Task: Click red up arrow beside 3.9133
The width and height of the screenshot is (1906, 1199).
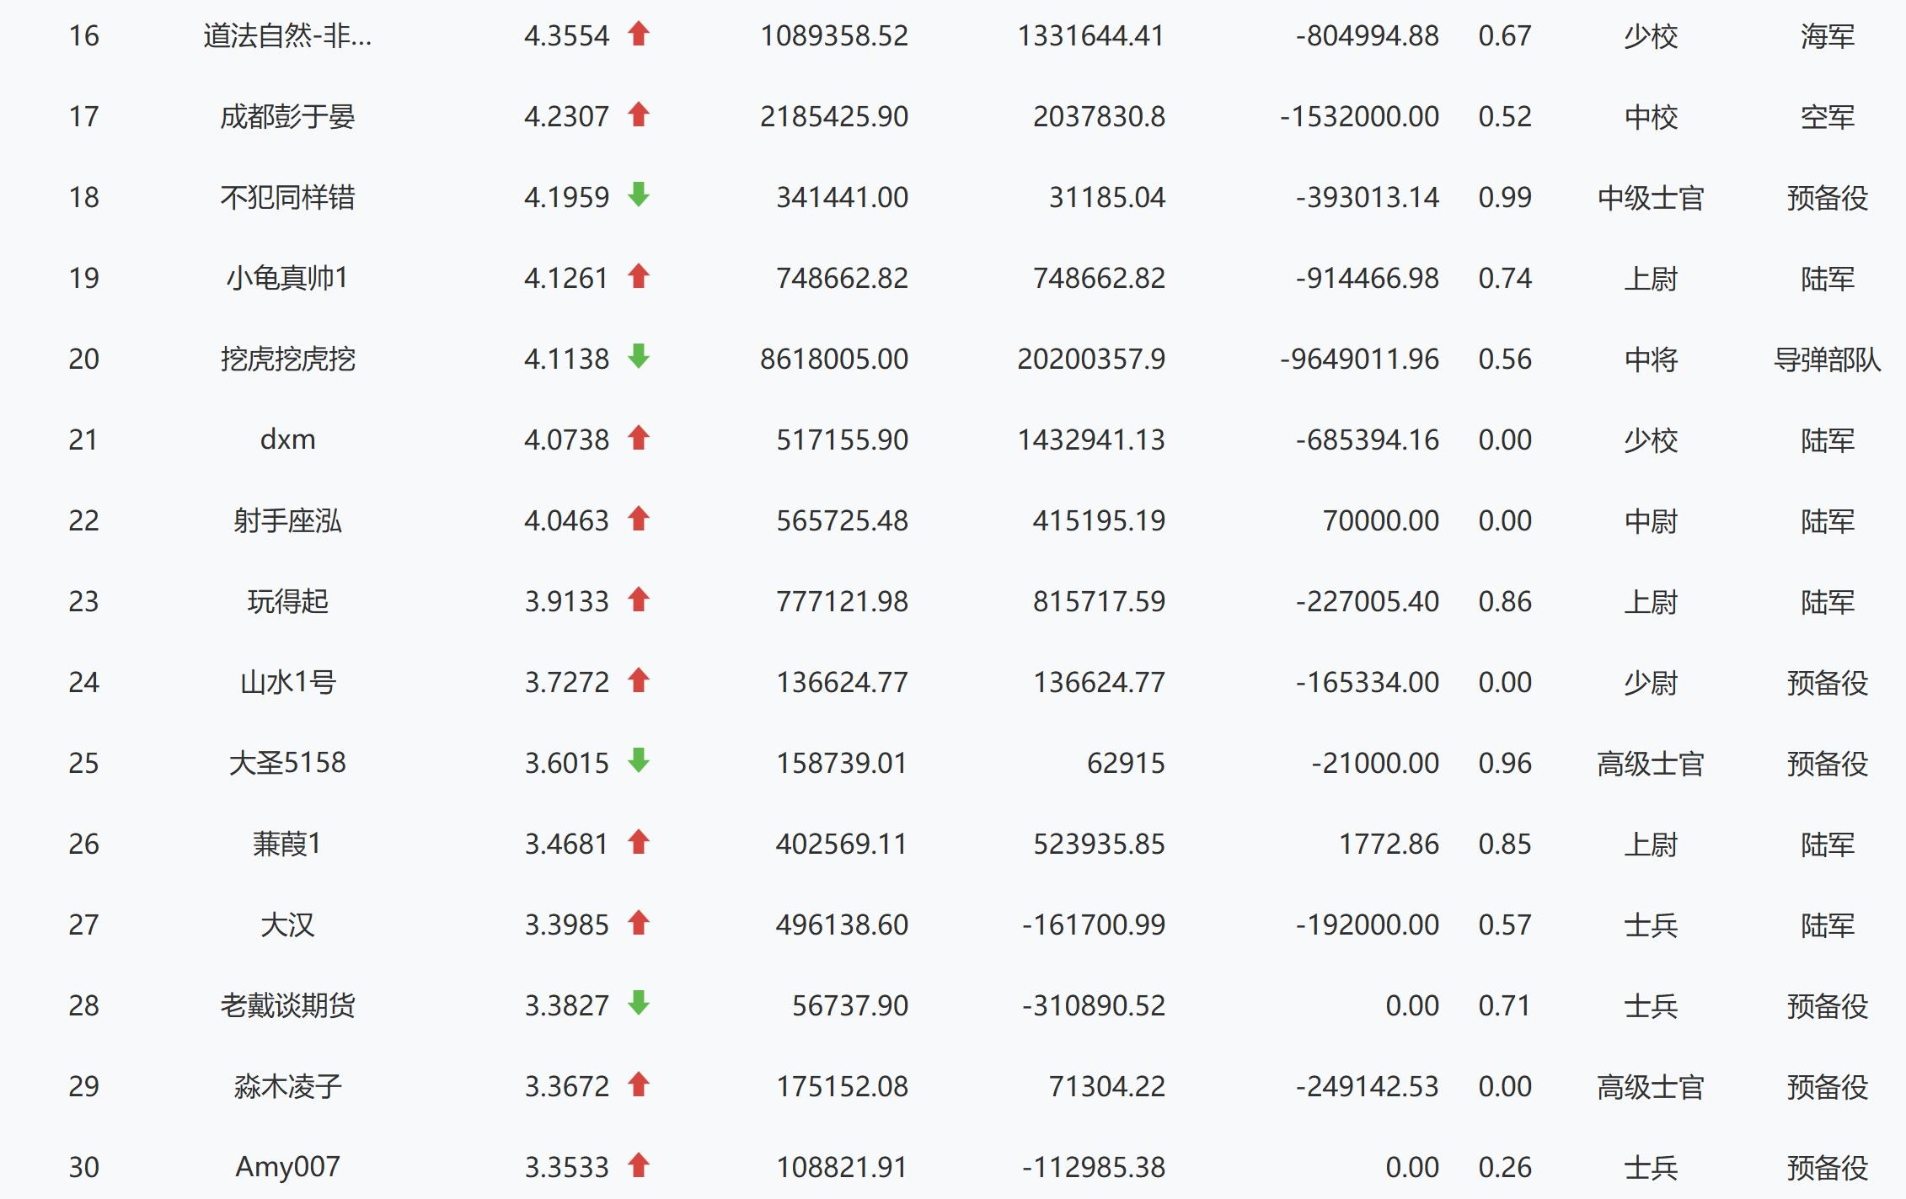Action: tap(639, 599)
